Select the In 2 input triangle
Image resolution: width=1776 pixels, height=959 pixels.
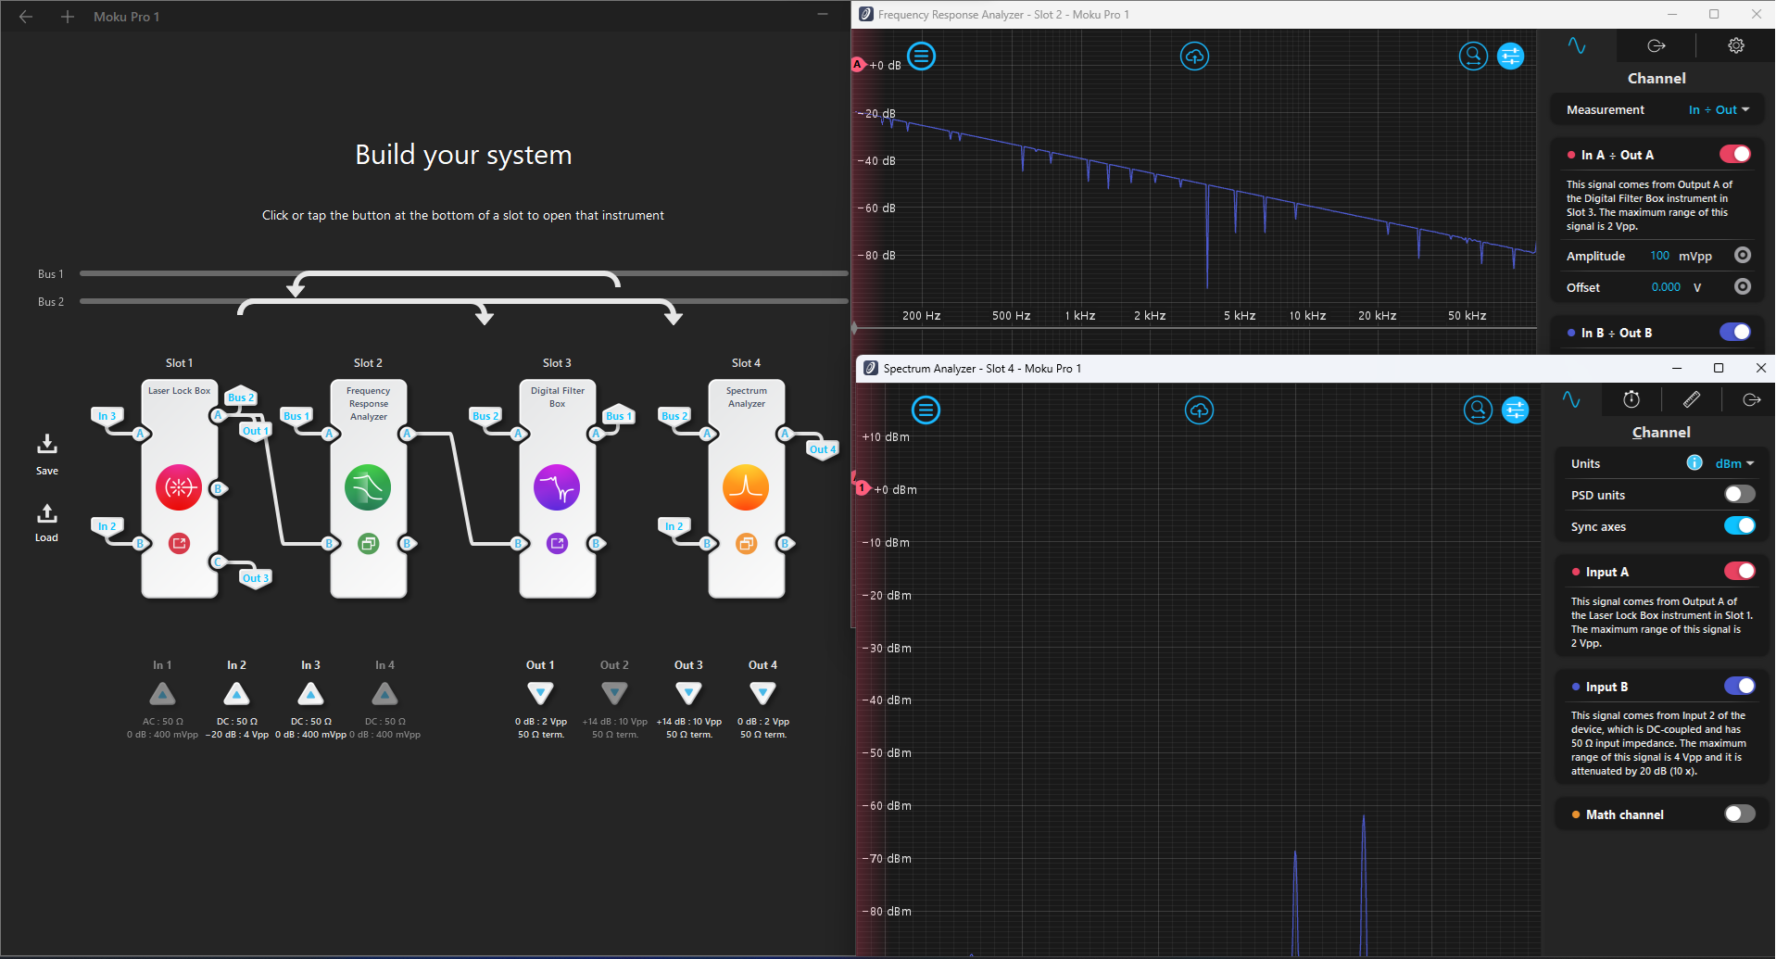pyautogui.click(x=236, y=693)
